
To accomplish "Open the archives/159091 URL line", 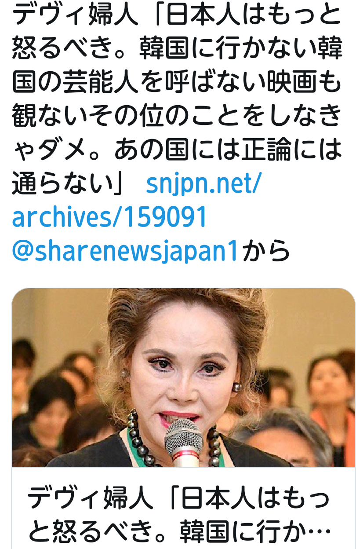I will click(109, 218).
